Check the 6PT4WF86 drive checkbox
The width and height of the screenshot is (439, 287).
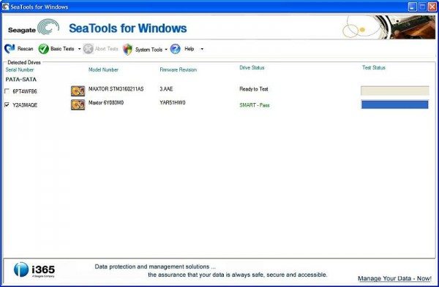[x=7, y=91]
